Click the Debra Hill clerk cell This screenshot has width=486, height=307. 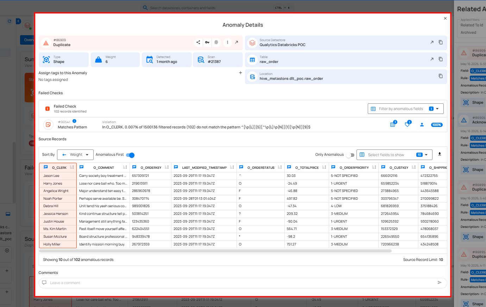pos(58,206)
